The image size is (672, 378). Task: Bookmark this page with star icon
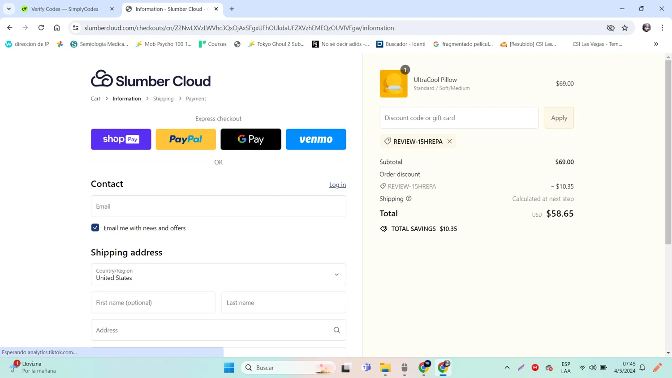tap(625, 28)
